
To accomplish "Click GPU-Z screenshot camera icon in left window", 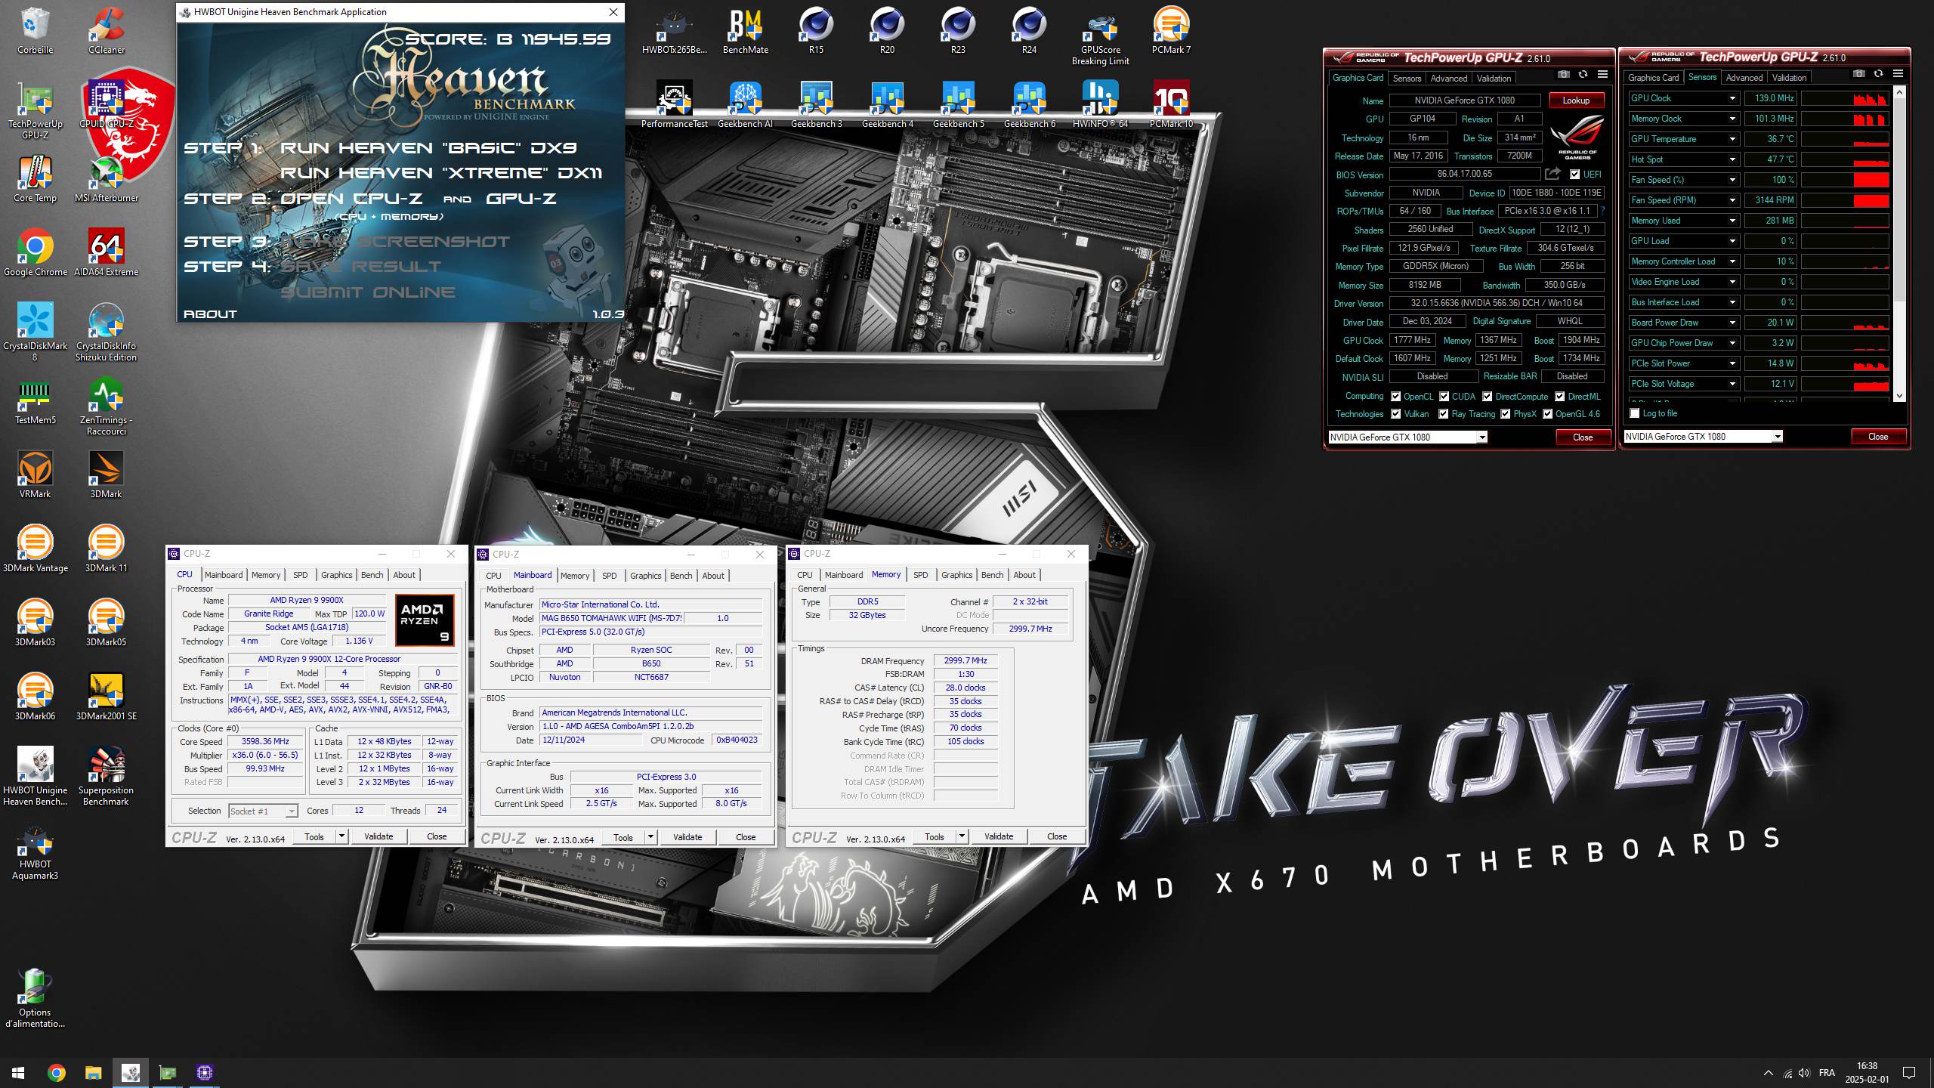I will (1563, 74).
